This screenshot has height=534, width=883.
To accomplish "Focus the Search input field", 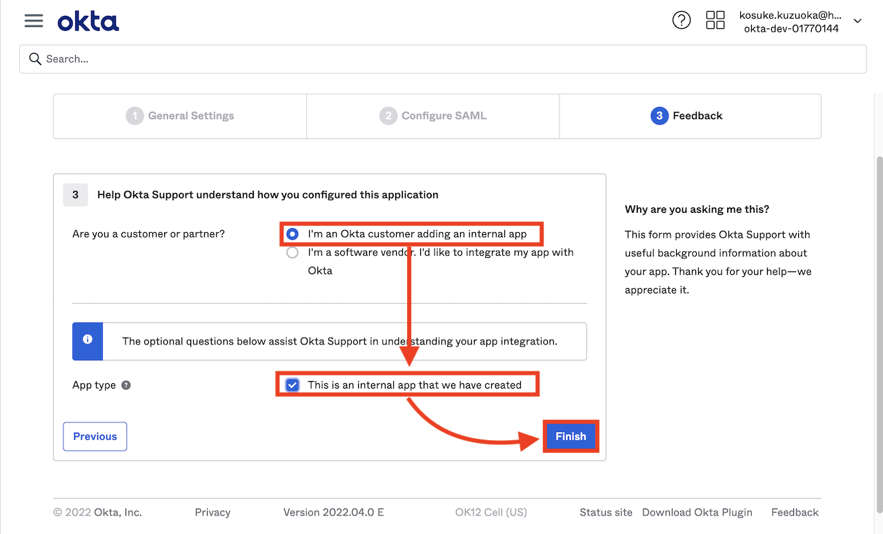I will (x=443, y=59).
